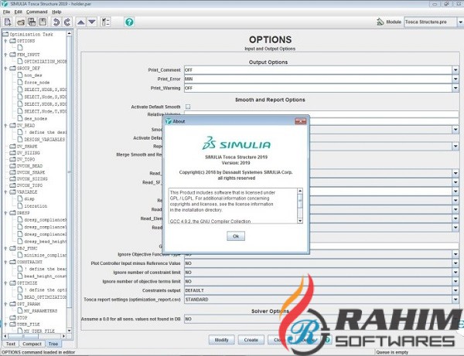This screenshot has width=464, height=356.
Task: Select the force_node tree item
Action: [36, 83]
